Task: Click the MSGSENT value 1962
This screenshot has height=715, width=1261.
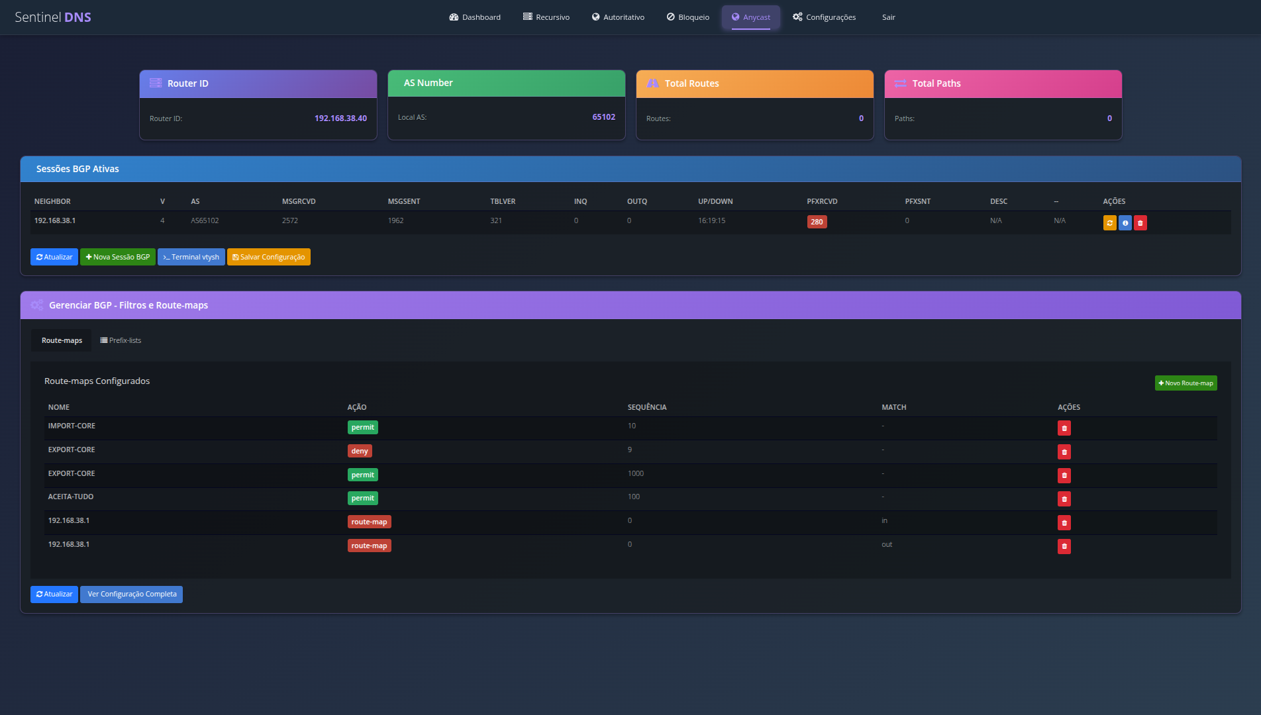Action: pos(395,221)
